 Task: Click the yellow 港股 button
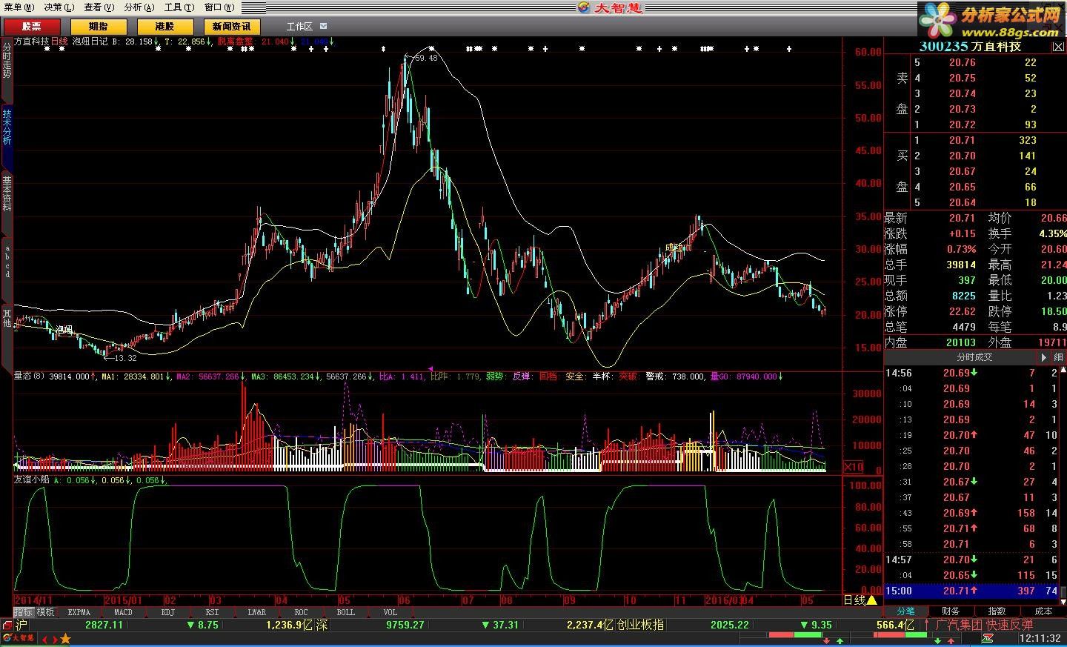point(165,26)
